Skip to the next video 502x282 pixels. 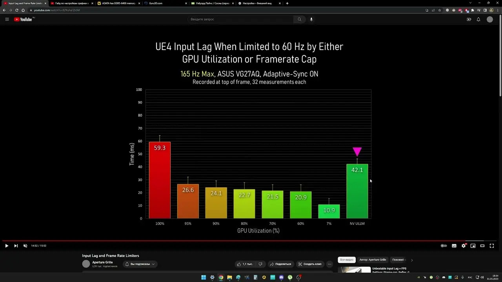(x=16, y=246)
